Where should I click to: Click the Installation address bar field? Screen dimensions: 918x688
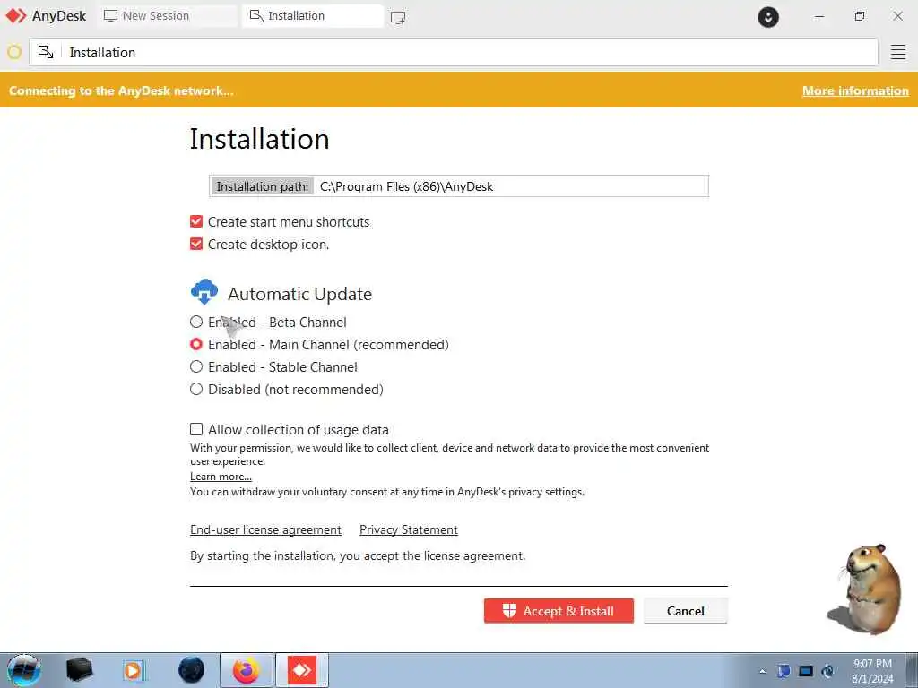coord(453,52)
